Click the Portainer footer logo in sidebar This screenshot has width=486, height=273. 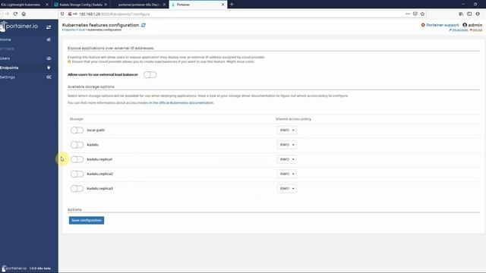(x=14, y=268)
